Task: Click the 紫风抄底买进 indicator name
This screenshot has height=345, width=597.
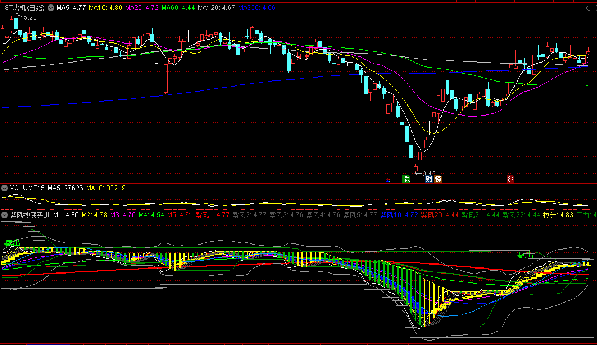Action: point(30,215)
